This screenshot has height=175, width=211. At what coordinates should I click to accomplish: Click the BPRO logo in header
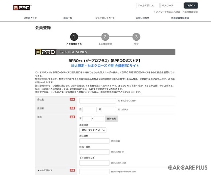pyautogui.click(x=21, y=7)
